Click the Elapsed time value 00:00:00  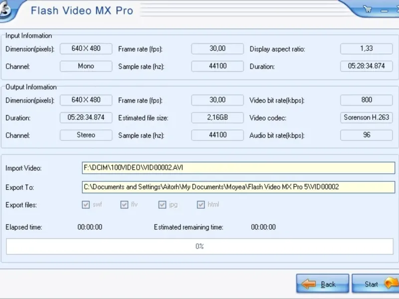pyautogui.click(x=90, y=227)
